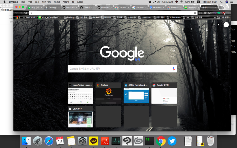Click the Twitter bird in the menu bar

point(150,2)
